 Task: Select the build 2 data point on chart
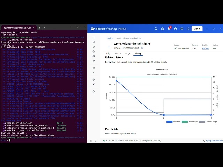[164, 115]
